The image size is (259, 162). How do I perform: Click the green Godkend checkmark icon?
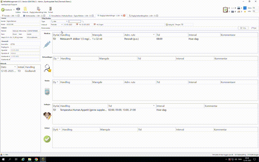pyautogui.click(x=3, y=10)
